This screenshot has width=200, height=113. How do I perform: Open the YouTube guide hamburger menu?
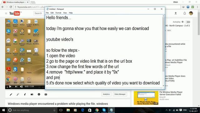(x=6, y=13)
